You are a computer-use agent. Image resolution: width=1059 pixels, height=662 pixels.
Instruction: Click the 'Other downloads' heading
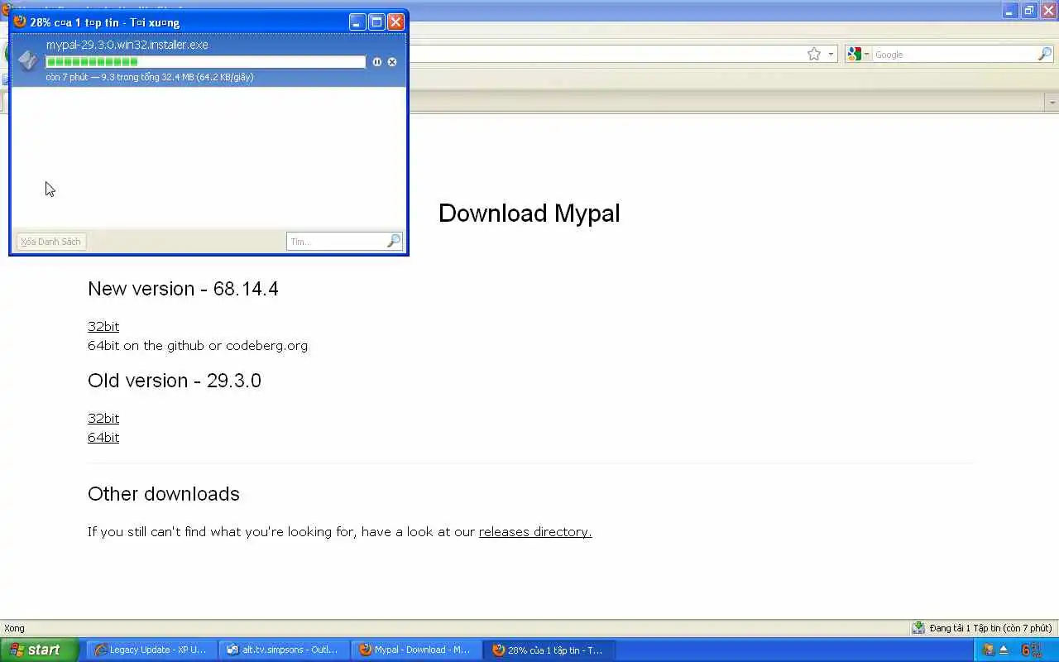[x=164, y=494]
